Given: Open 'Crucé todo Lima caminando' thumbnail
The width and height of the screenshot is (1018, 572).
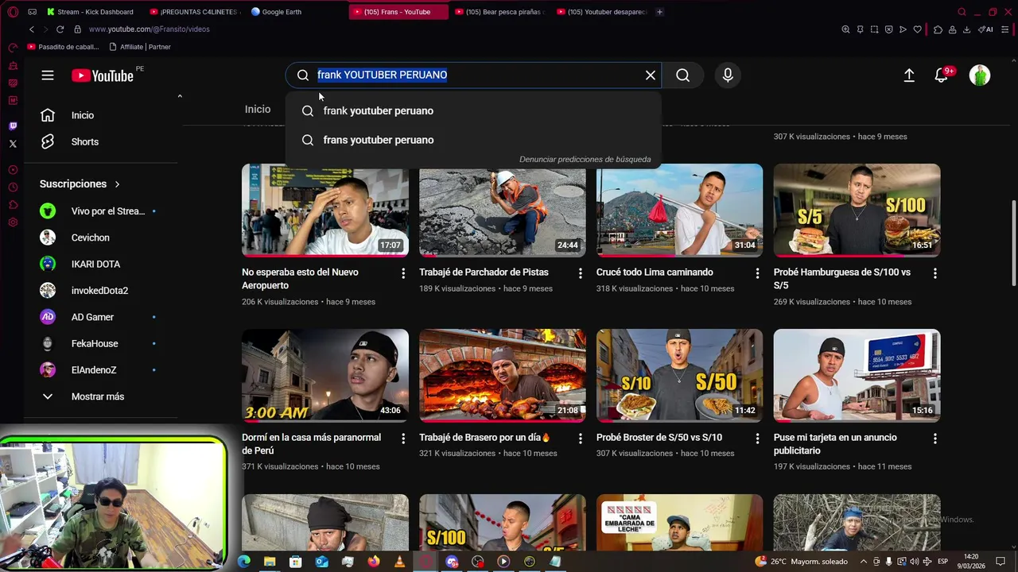Looking at the screenshot, I should (x=679, y=211).
